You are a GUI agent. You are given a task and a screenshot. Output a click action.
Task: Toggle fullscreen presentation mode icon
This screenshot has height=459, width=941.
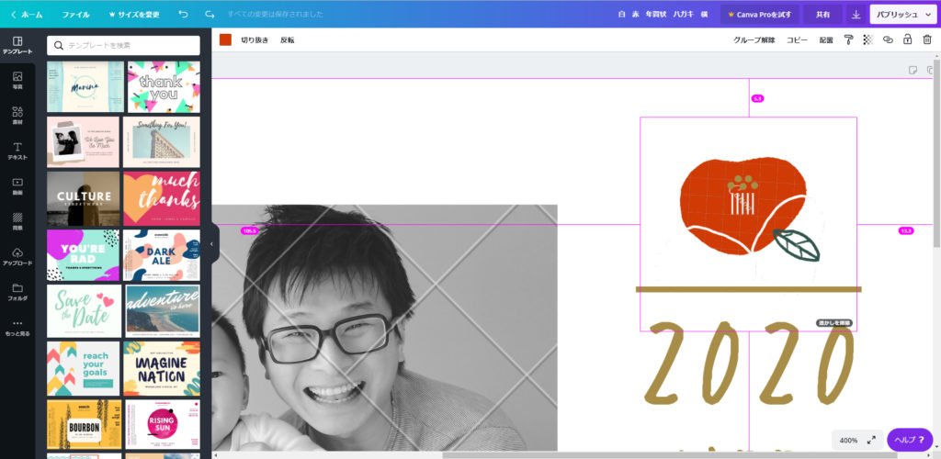click(871, 440)
